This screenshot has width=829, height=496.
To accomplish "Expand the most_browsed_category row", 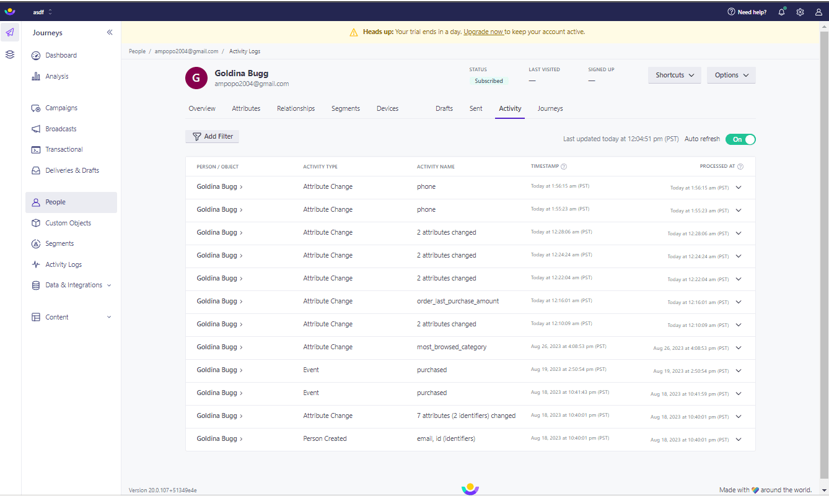I will pos(739,347).
